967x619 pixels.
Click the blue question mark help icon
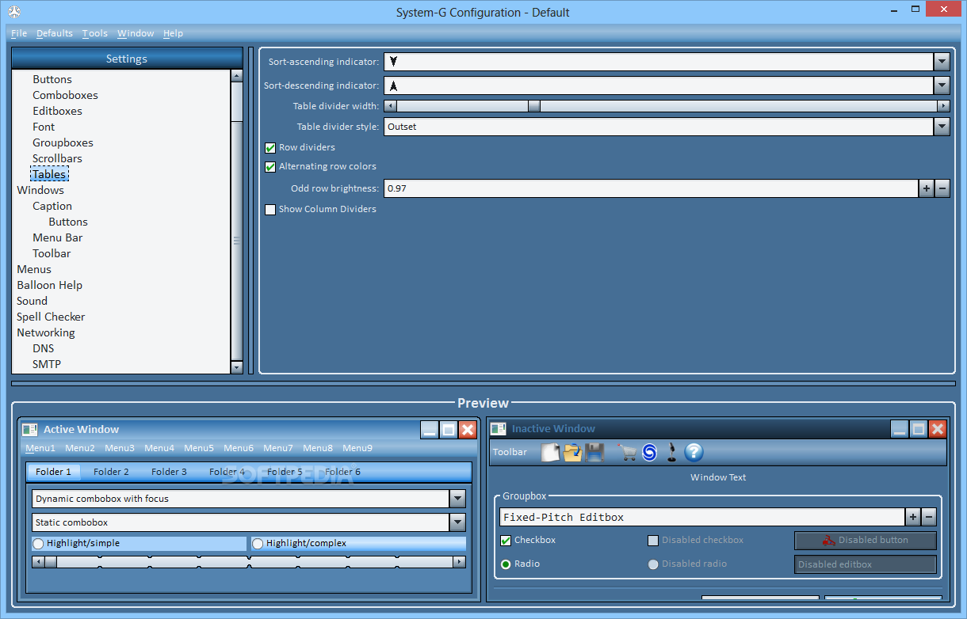(694, 452)
